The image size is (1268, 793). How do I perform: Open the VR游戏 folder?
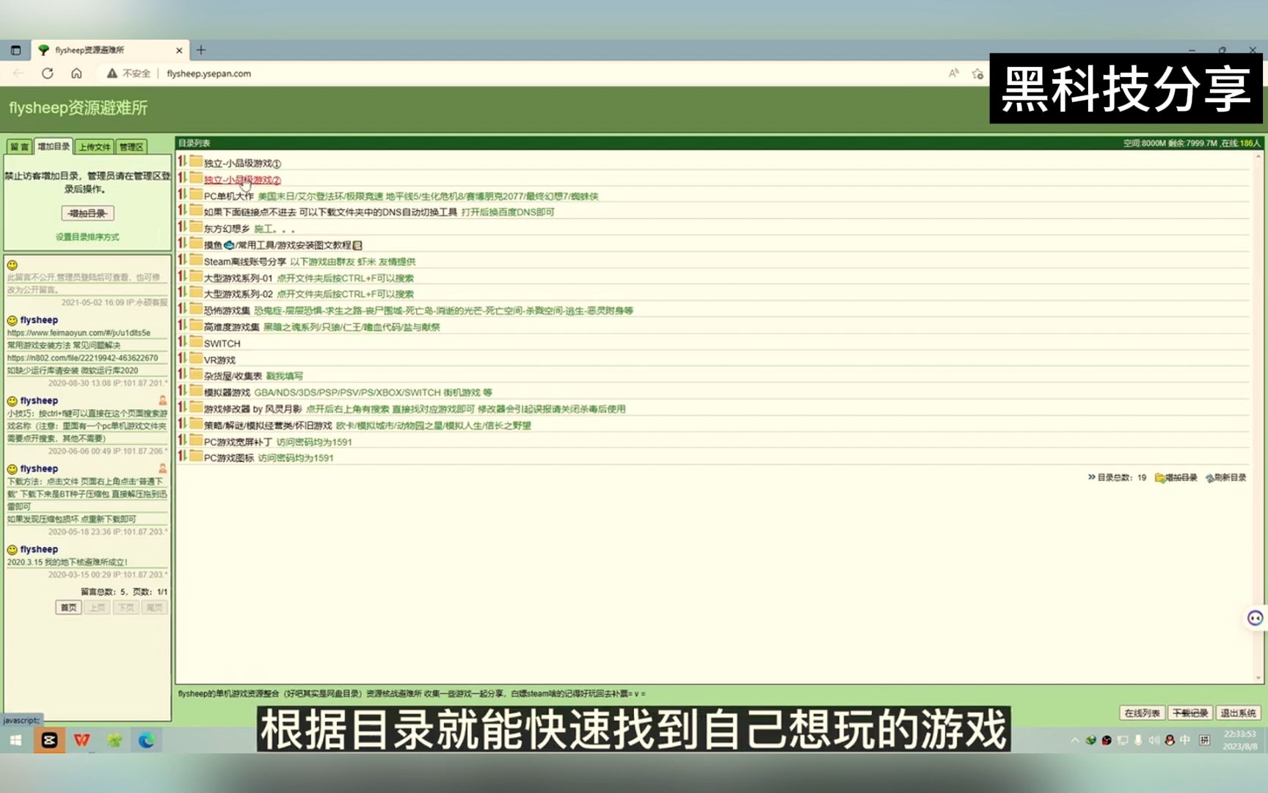point(219,360)
